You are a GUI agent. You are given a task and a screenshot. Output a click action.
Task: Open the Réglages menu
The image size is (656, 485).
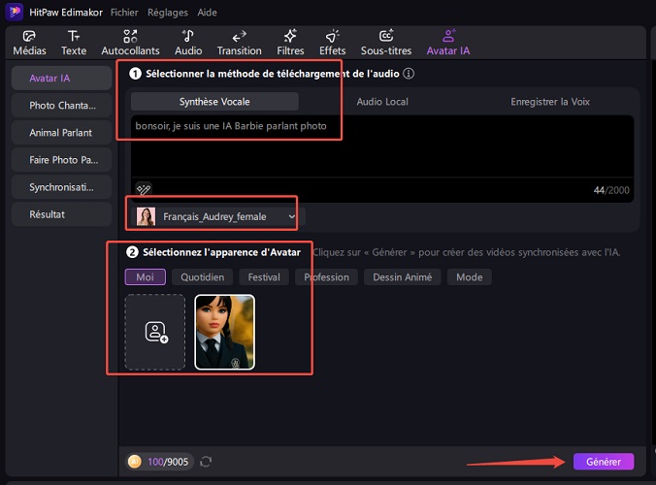click(168, 13)
